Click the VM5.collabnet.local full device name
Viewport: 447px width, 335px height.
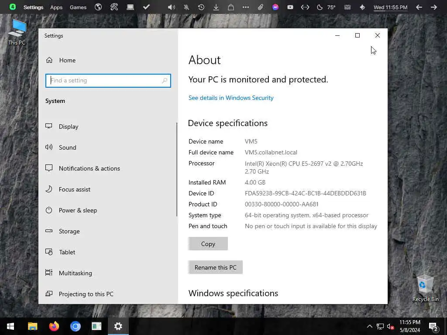(271, 152)
